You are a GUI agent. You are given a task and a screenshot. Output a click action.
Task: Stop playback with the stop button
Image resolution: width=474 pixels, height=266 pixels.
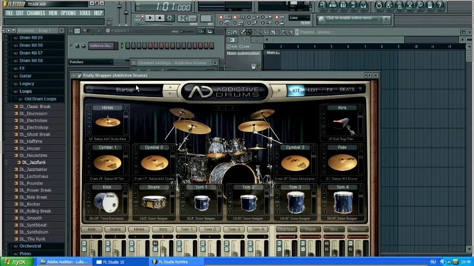click(x=160, y=18)
